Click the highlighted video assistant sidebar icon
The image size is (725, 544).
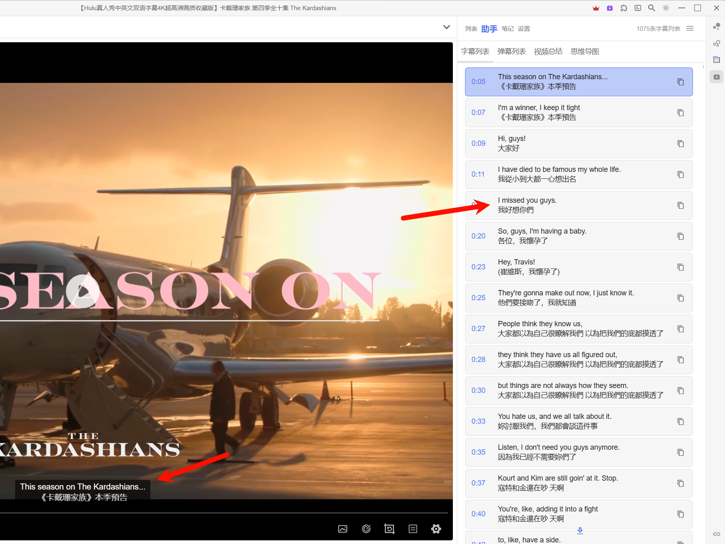point(716,76)
